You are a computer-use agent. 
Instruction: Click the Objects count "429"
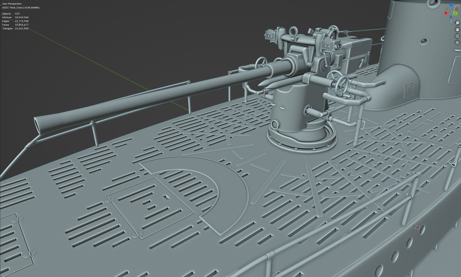pos(17,14)
